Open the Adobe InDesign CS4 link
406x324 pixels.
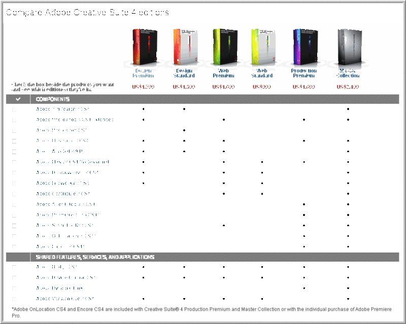pos(62,109)
